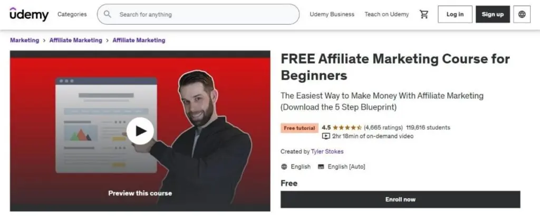This screenshot has width=540, height=216.
Task: Click the English [Auto] captions icon
Action: click(x=321, y=166)
